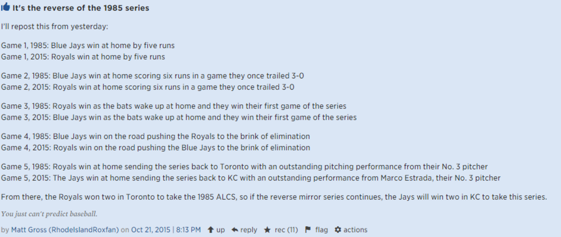Click the 'Game 3, 2015' Blue Jays line
The height and width of the screenshot is (237, 561).
pos(179,117)
